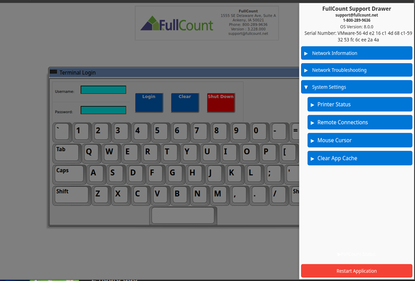The height and width of the screenshot is (281, 415).
Task: Expand the Network Information section
Action: point(356,53)
